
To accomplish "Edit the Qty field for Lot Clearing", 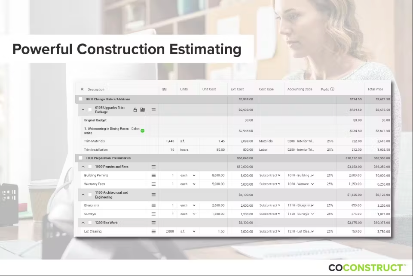I will (x=168, y=232).
